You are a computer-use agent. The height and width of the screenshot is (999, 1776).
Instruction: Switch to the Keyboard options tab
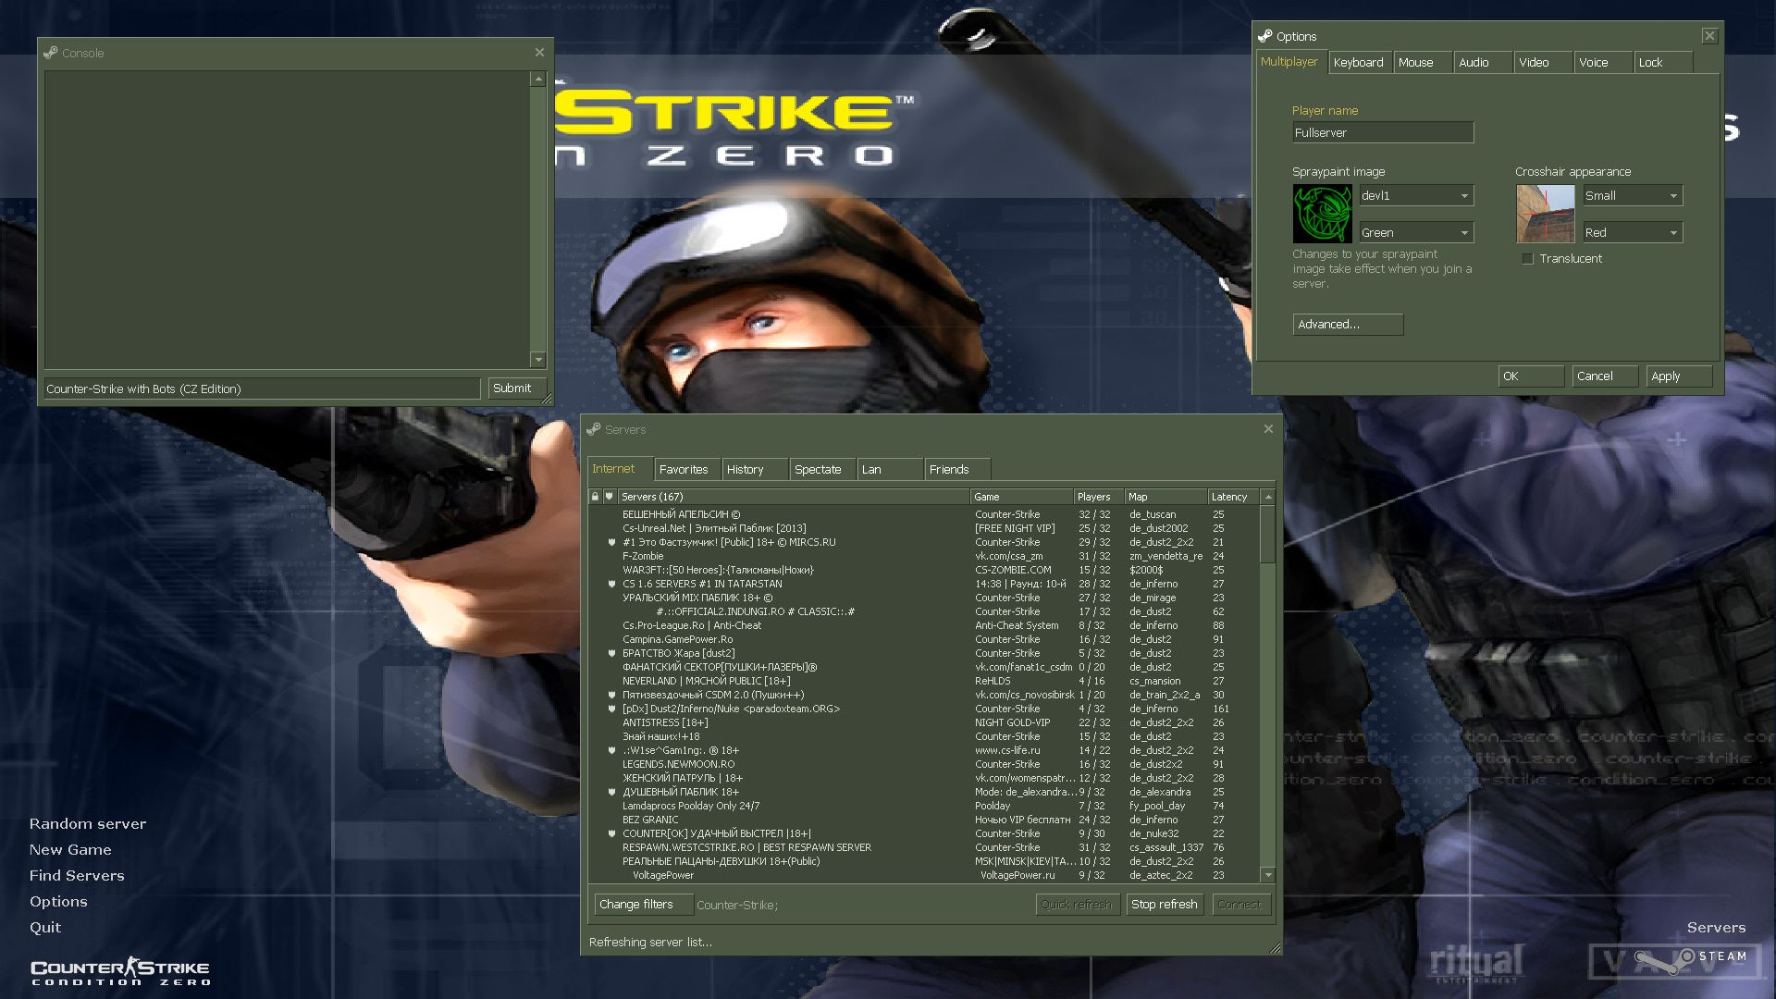pyautogui.click(x=1360, y=63)
